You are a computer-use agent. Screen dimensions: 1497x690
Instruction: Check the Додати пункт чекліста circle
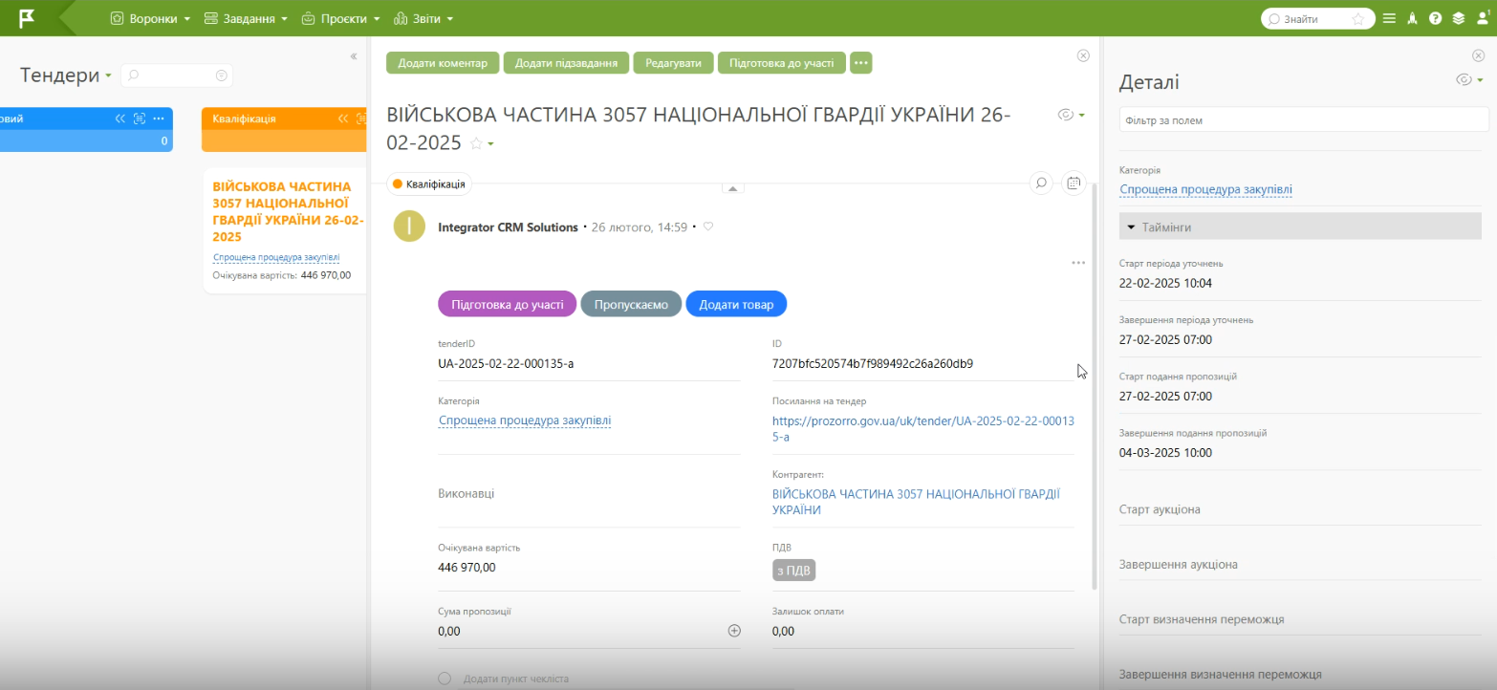point(445,679)
